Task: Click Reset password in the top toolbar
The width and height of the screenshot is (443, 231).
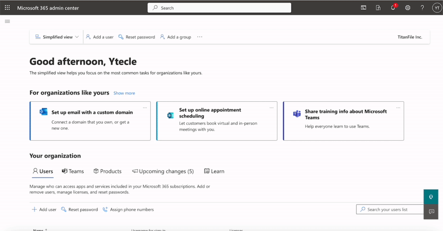Action: [137, 37]
